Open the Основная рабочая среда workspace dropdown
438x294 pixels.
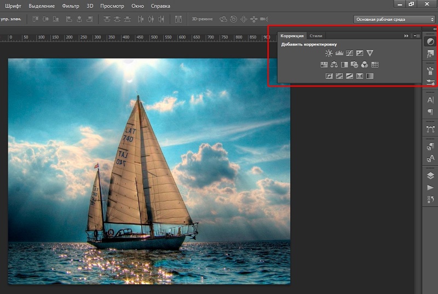[394, 19]
